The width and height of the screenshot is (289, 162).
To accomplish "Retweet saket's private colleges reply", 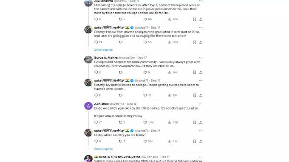I will tap(121, 42).
